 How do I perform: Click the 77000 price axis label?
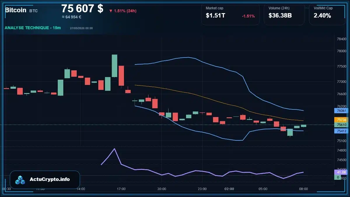click(342, 82)
